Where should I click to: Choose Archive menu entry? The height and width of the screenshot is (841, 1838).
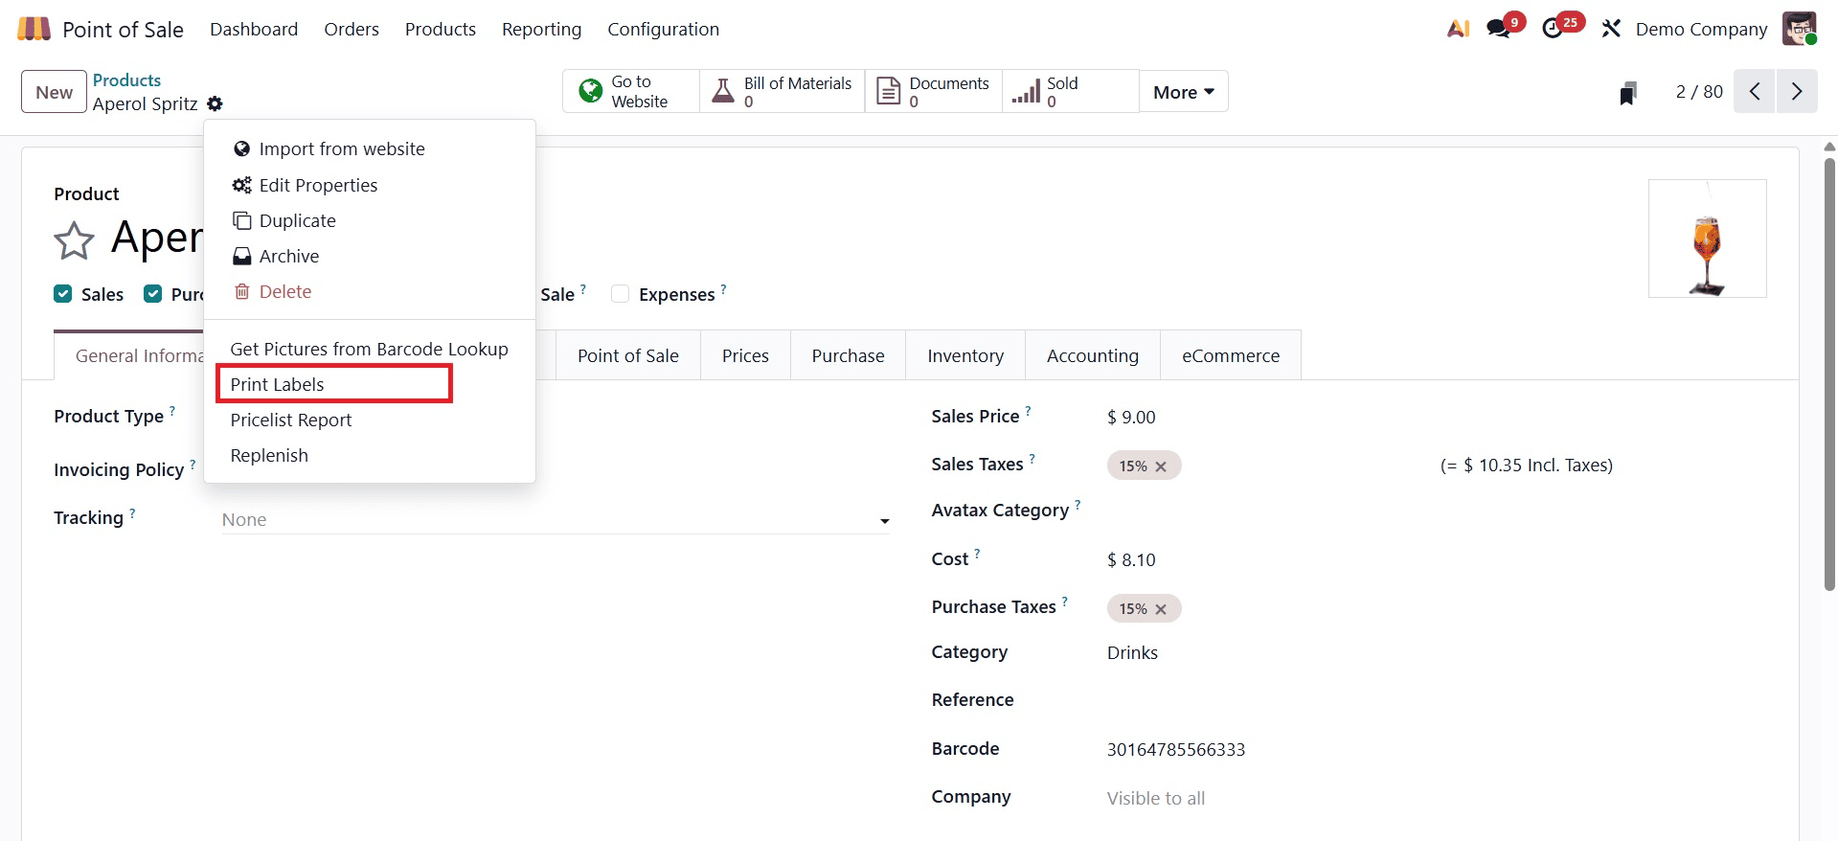(369, 256)
